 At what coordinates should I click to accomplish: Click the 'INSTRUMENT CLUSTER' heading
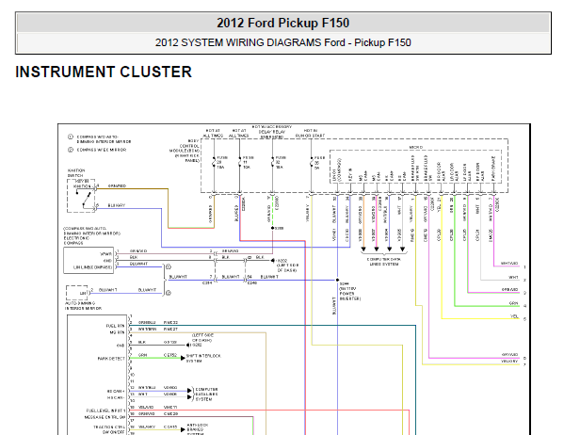click(104, 72)
